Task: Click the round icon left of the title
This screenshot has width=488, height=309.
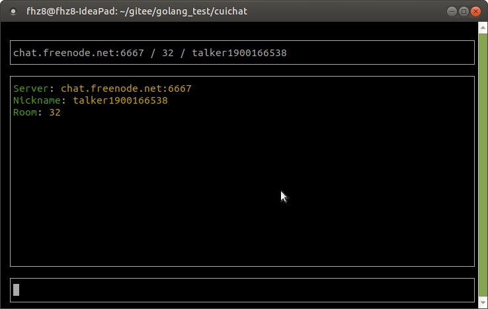Action: (13, 11)
